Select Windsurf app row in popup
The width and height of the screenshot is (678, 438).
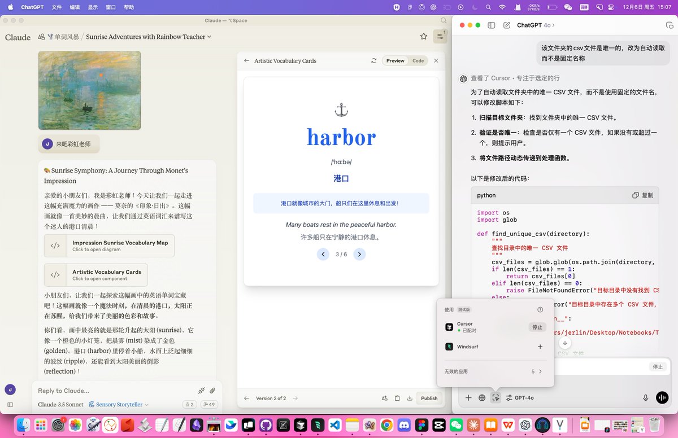click(496, 347)
